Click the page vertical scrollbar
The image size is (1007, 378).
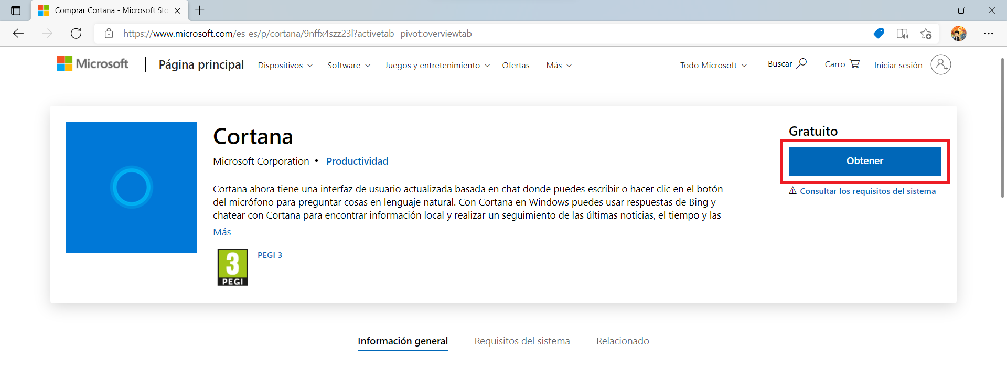pos(1002,127)
